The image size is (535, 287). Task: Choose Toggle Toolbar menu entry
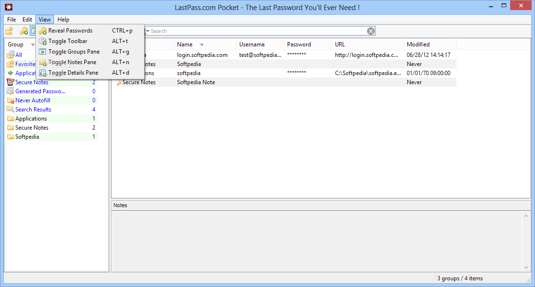tap(90, 41)
